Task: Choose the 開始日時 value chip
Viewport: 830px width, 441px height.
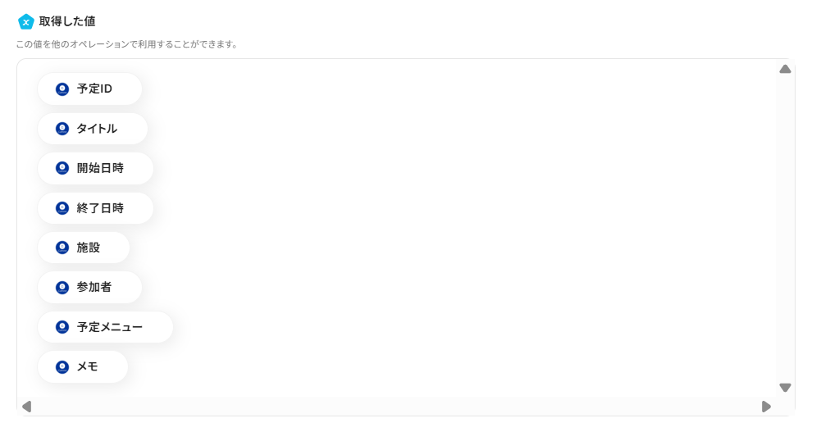Action: coord(95,168)
